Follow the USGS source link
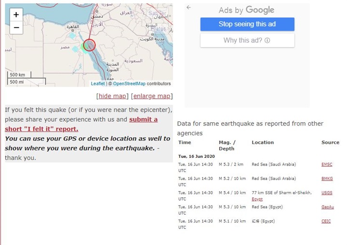Image resolution: width=347 pixels, height=245 pixels. 327,193
